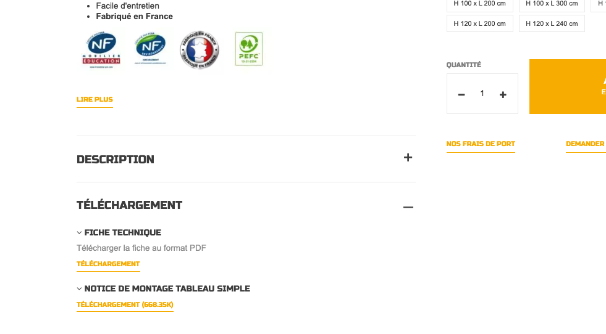Download the Fiche Technique PDF
This screenshot has width=606, height=334.
pyautogui.click(x=108, y=264)
